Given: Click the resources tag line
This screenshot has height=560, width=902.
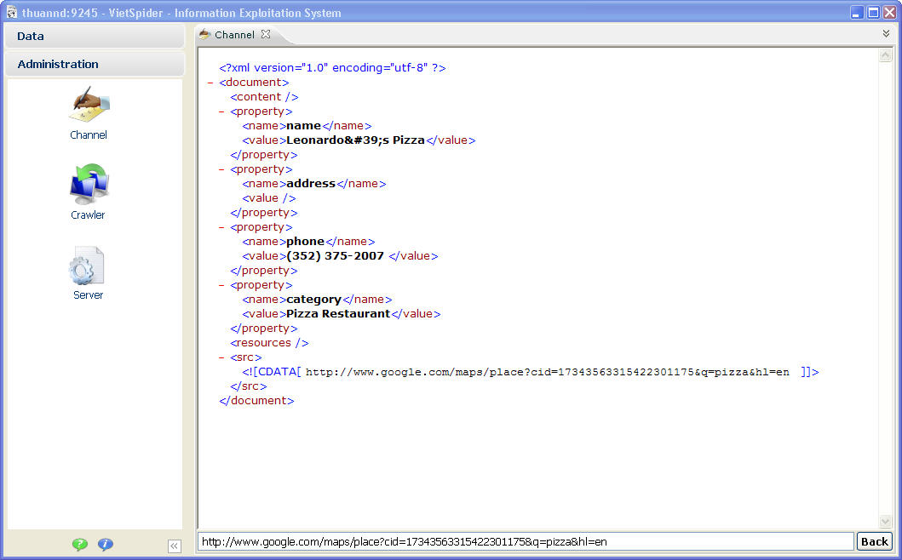Looking at the screenshot, I should [x=269, y=343].
